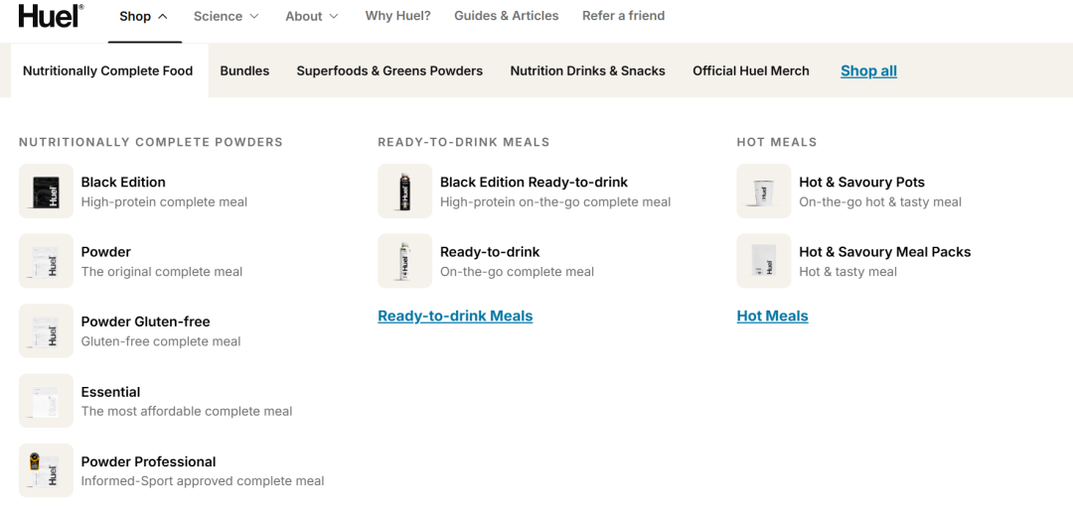Click the Huel logo

(x=52, y=16)
